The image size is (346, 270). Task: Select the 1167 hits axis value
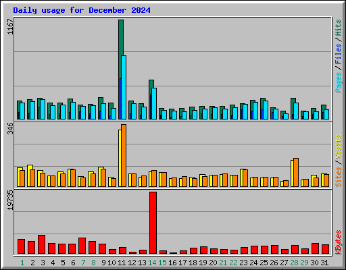coord(10,27)
